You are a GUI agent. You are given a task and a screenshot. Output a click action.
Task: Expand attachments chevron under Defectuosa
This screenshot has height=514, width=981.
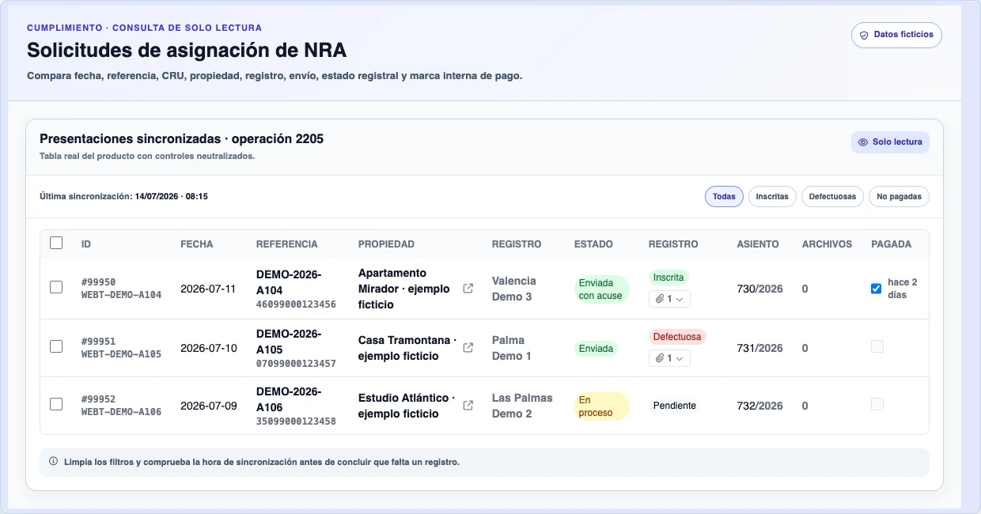[680, 358]
